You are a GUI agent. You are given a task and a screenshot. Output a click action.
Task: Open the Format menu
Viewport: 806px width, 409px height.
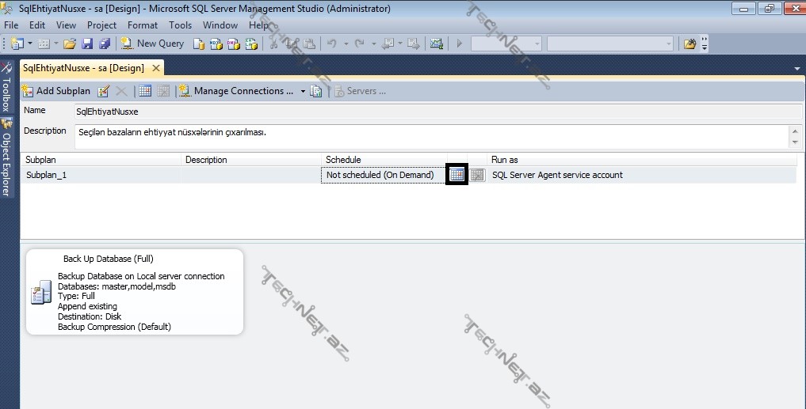143,25
